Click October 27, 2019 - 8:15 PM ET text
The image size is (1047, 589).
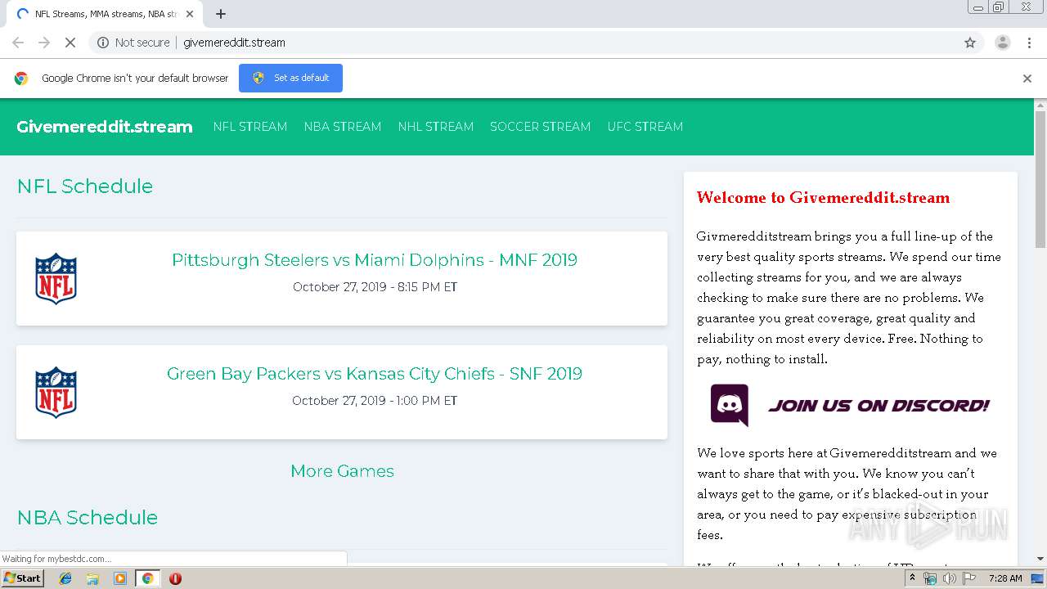click(x=375, y=287)
